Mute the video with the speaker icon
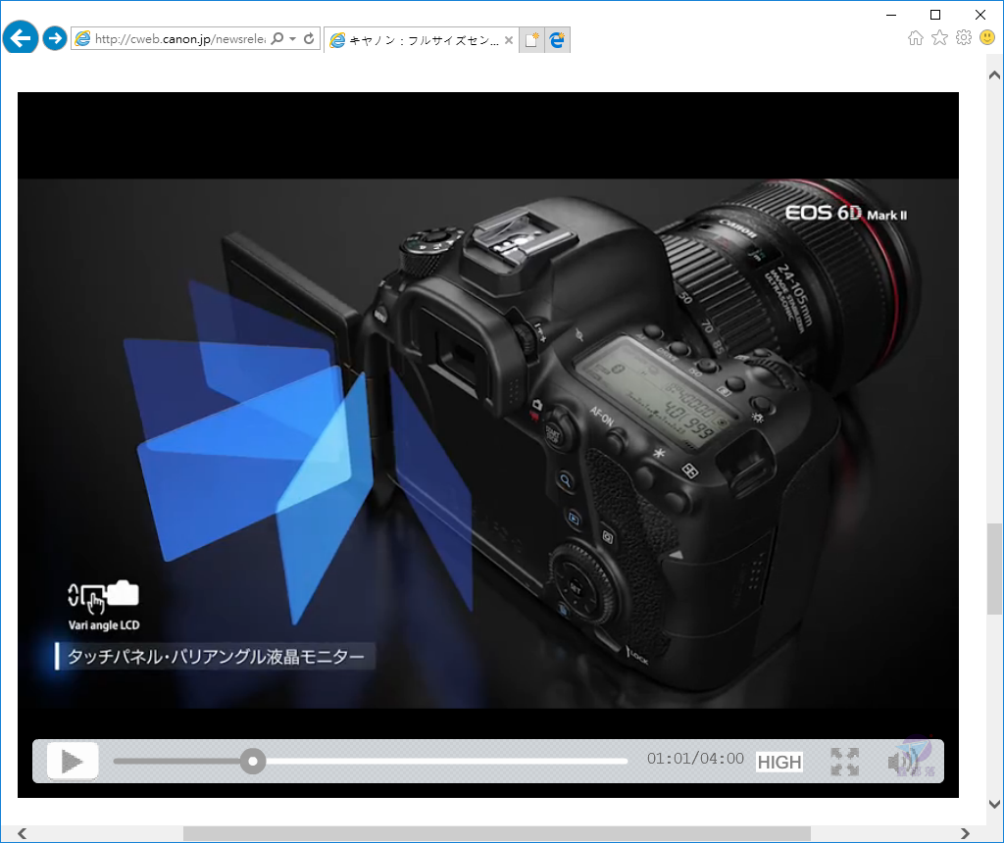This screenshot has width=1004, height=843. pyautogui.click(x=903, y=762)
